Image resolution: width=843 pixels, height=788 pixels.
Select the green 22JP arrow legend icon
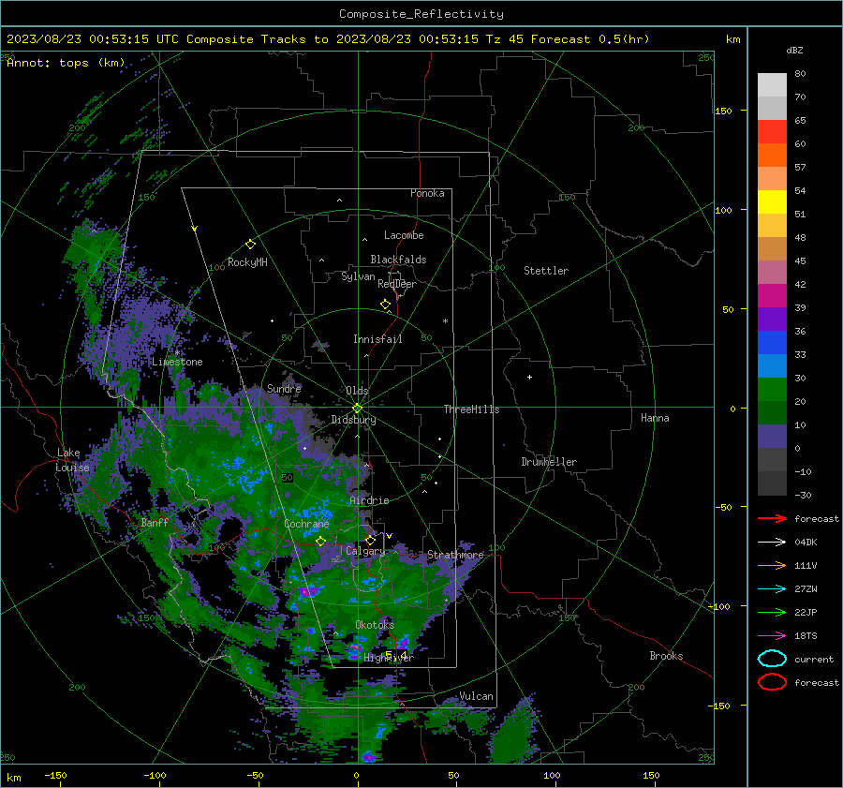coord(772,612)
